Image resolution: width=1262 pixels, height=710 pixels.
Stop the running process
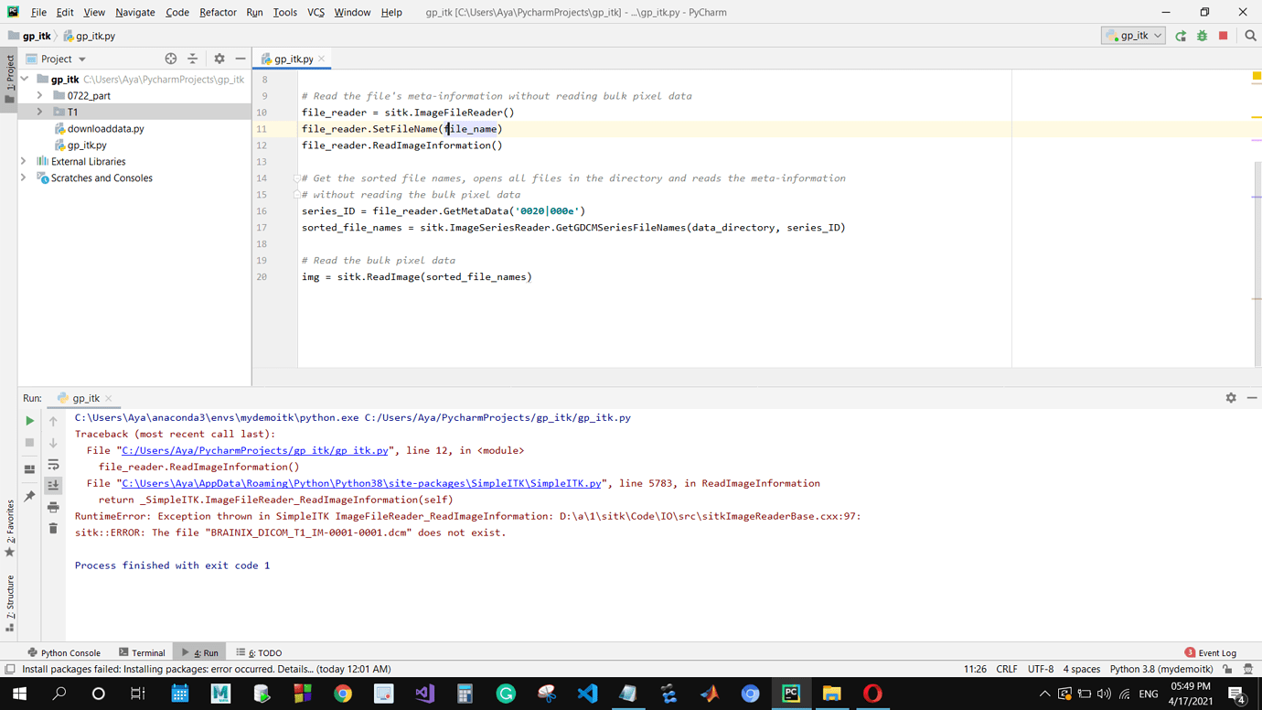point(1225,33)
